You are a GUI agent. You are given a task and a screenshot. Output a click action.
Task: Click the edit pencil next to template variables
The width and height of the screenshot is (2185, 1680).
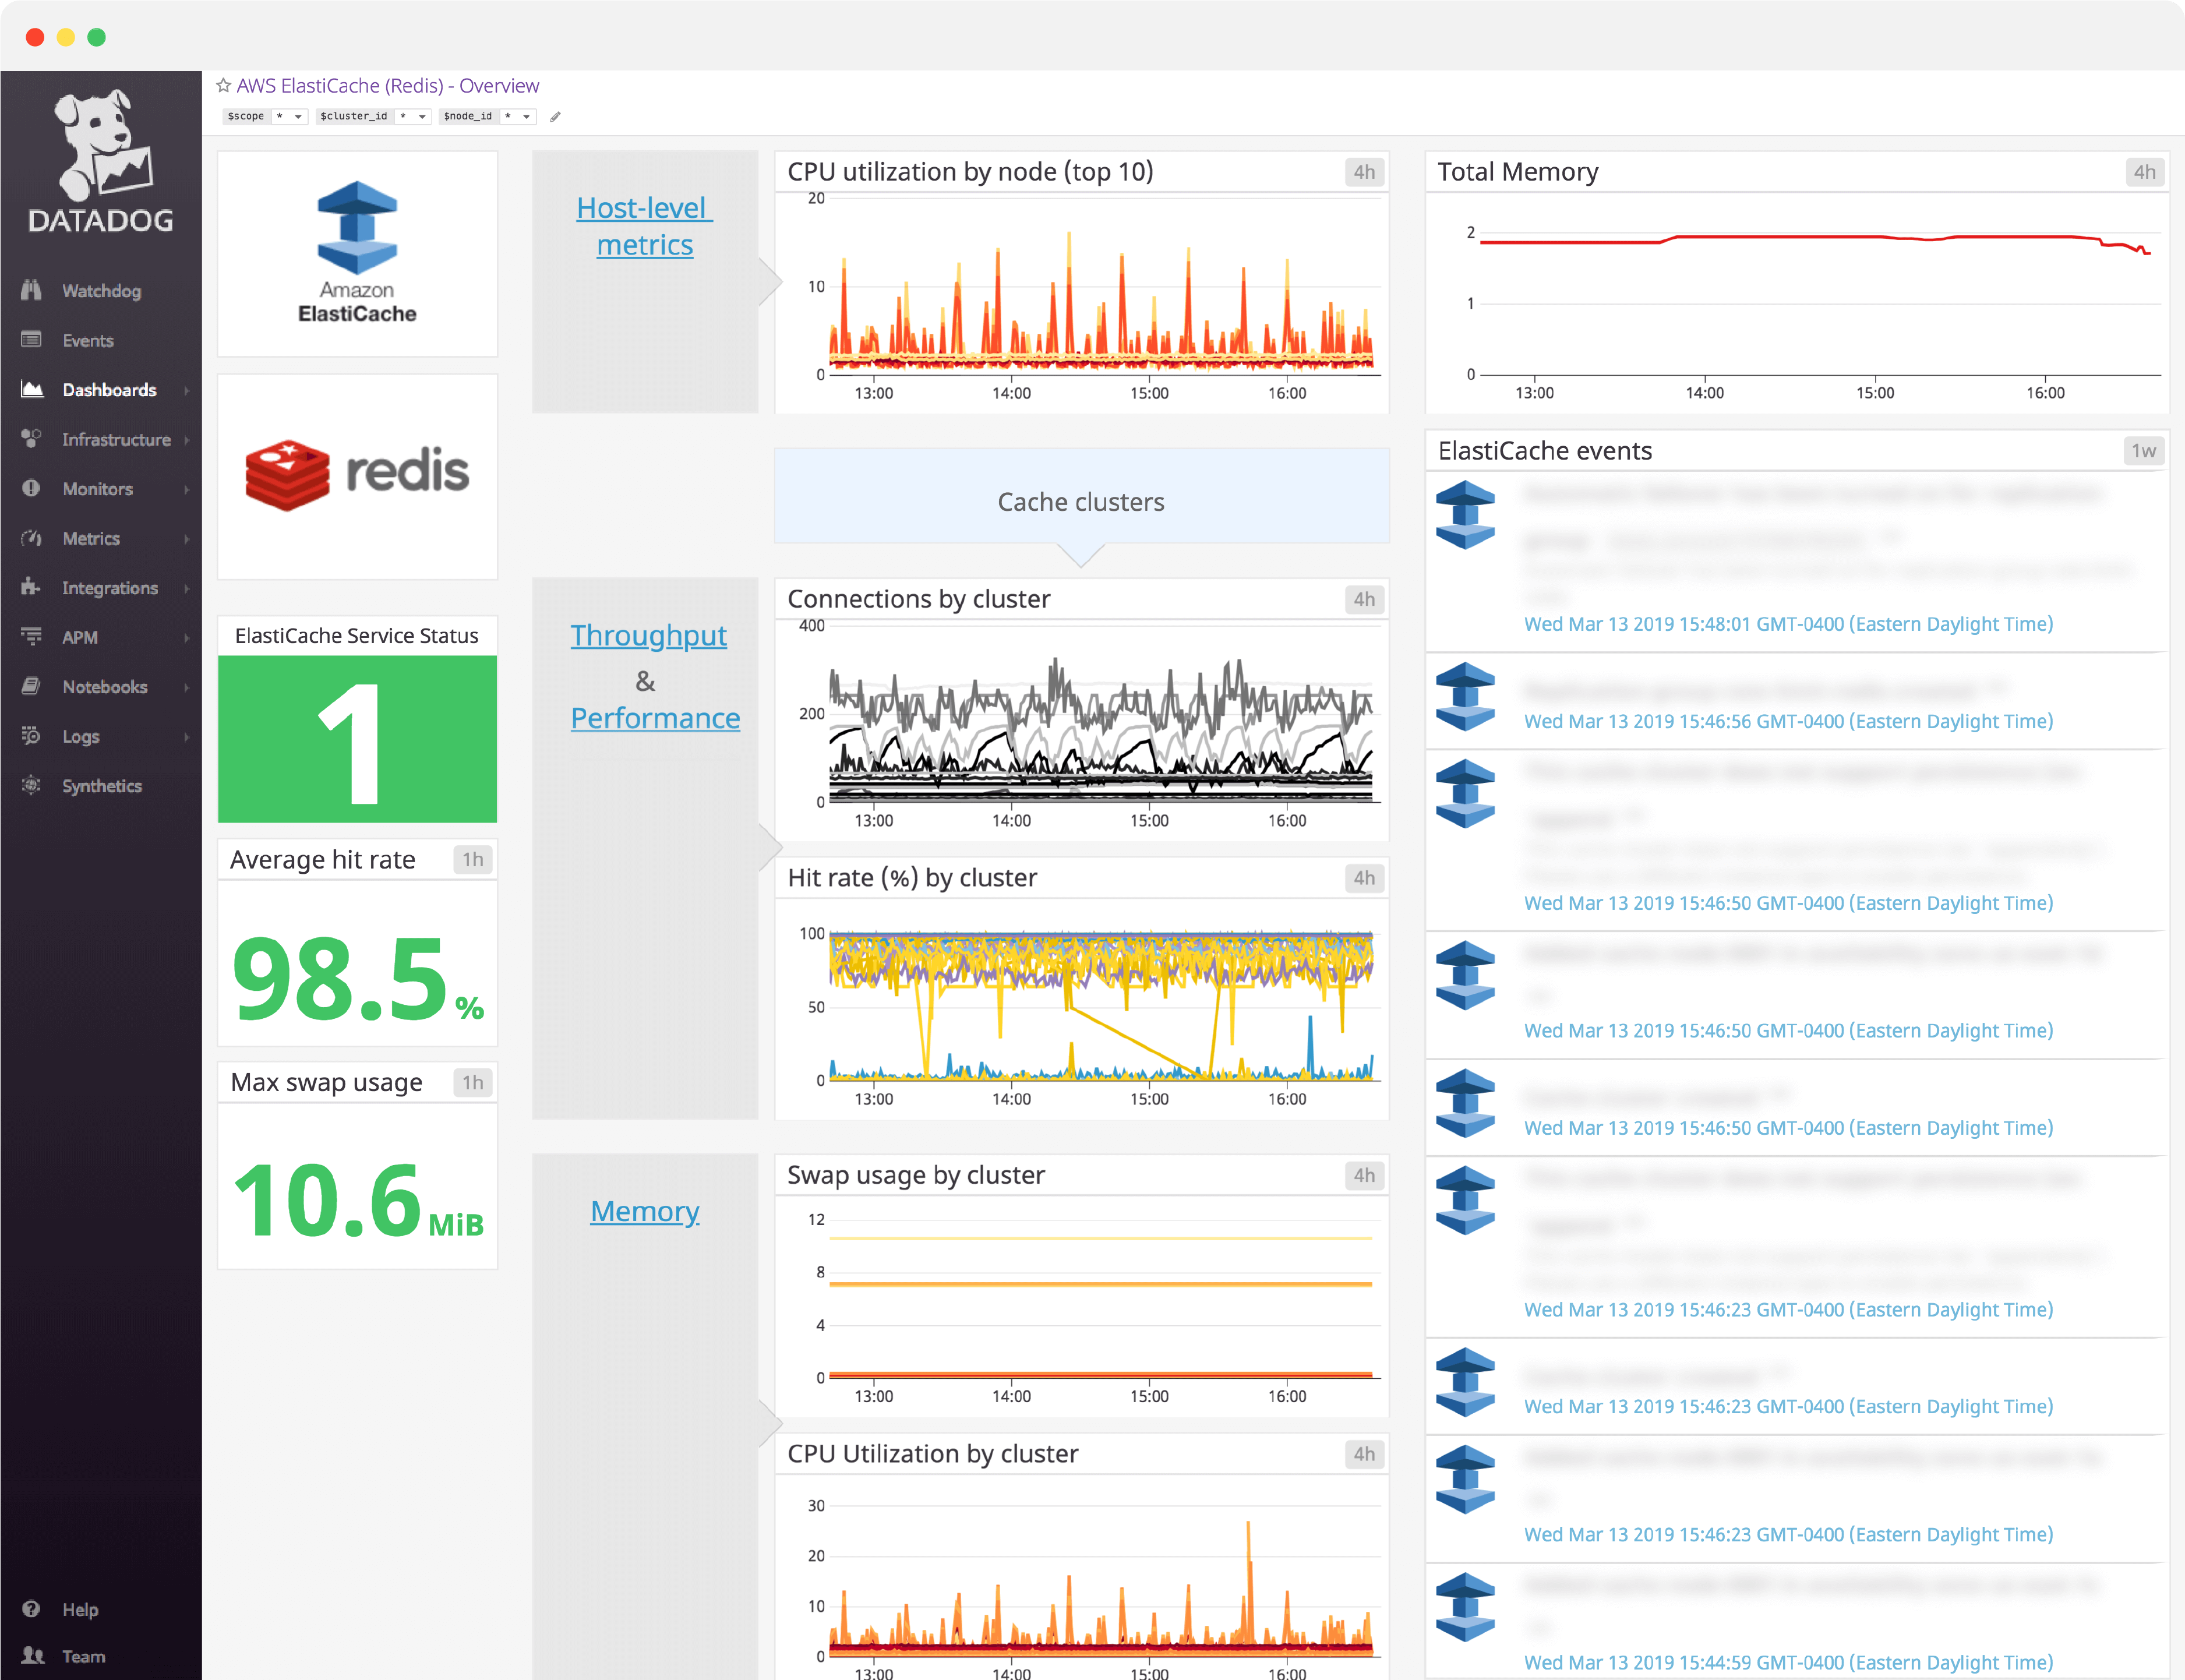click(x=556, y=117)
